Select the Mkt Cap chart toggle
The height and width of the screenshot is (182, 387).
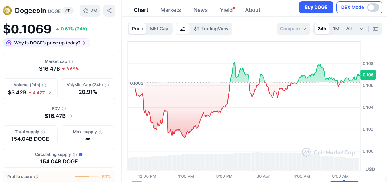[159, 29]
